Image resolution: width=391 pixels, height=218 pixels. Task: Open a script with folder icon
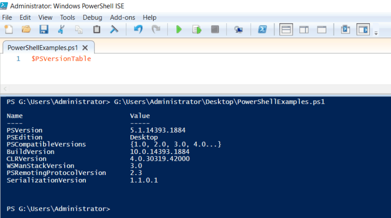[26, 30]
